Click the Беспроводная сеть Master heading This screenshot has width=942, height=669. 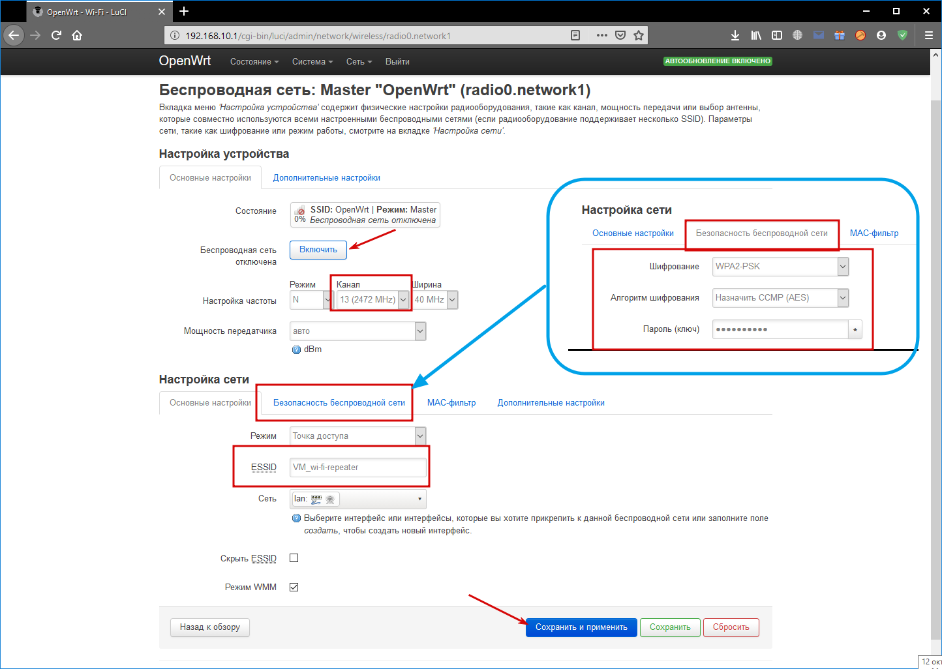(375, 90)
